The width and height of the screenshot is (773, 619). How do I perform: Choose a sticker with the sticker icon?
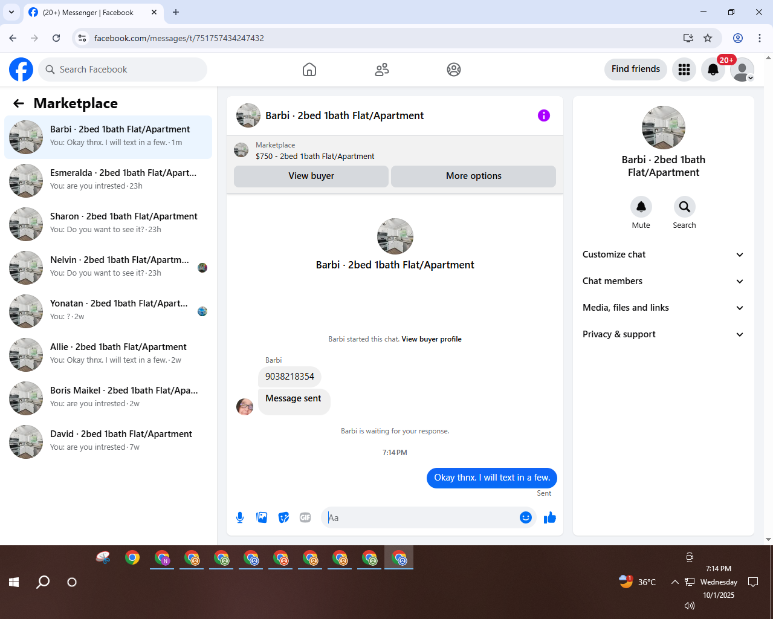point(283,517)
